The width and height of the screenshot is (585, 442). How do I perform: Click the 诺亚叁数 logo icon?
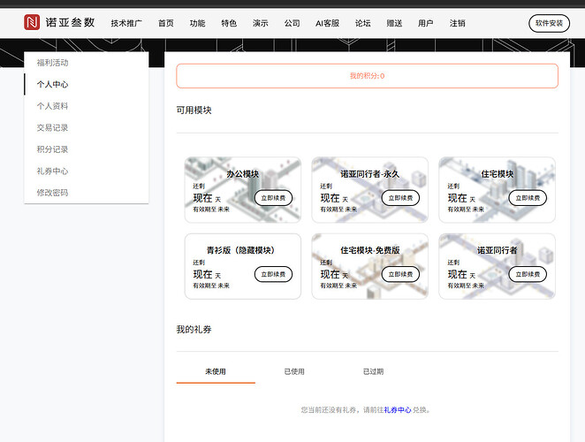coord(32,23)
